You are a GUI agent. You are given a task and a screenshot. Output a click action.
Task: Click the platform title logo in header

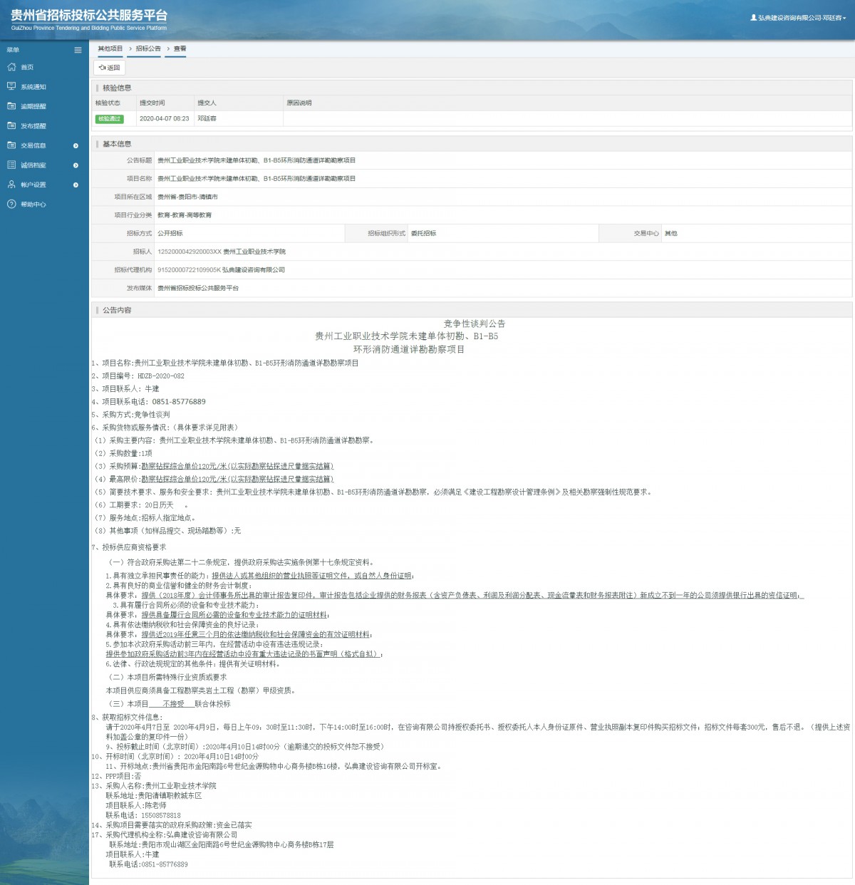[89, 19]
